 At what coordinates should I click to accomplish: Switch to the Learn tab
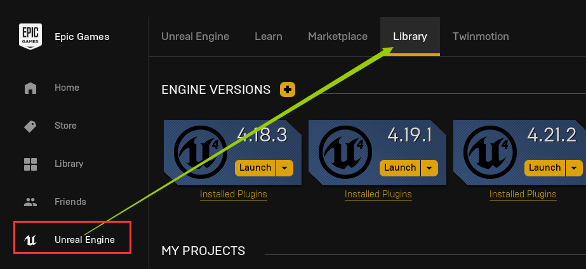(x=269, y=36)
